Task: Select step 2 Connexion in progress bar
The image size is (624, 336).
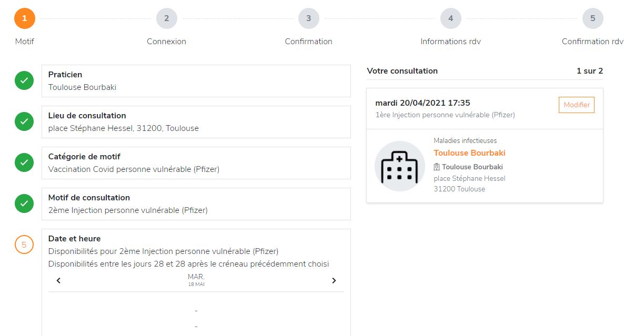Action: pyautogui.click(x=166, y=19)
